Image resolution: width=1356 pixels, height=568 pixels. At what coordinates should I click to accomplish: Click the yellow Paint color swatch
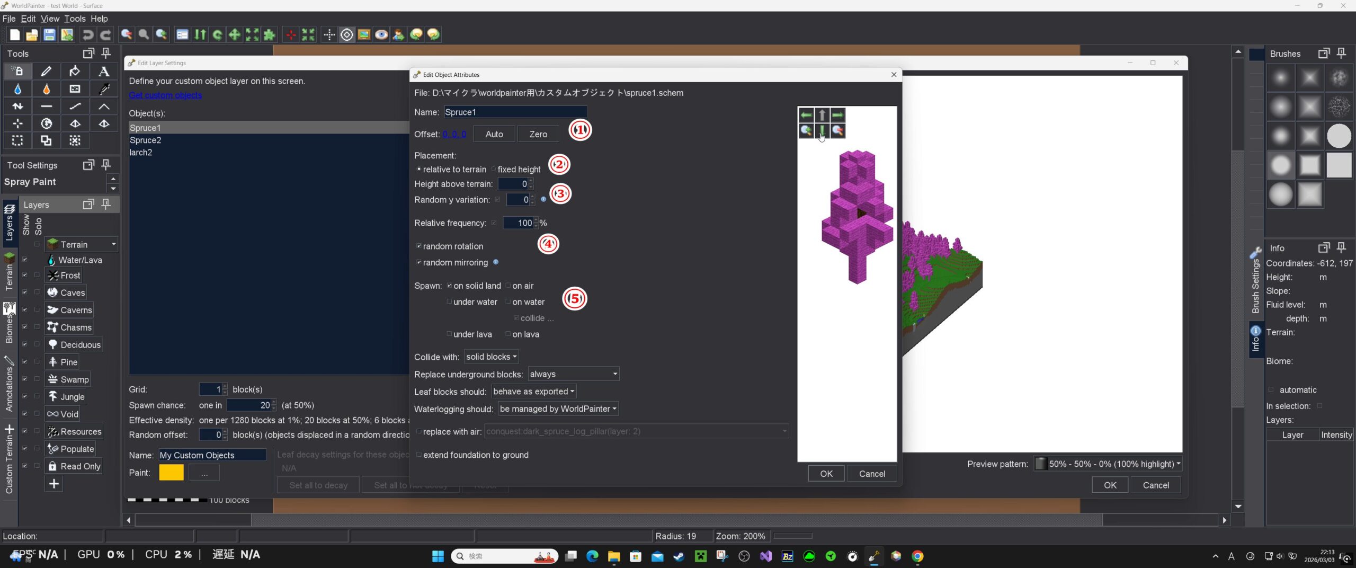(171, 472)
